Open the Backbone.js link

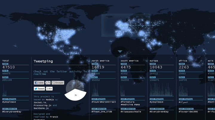[41, 108]
